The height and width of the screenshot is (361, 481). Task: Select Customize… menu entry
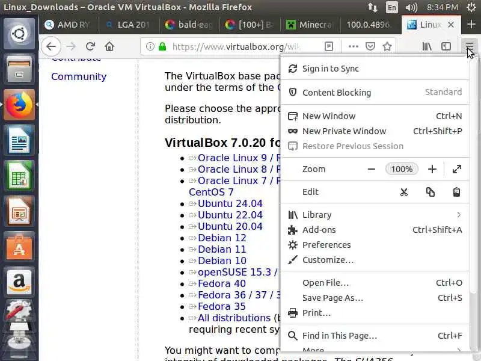tap(375, 260)
